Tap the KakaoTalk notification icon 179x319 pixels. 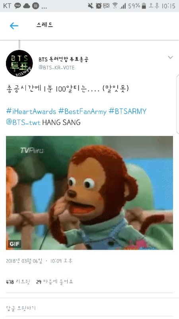tap(18, 6)
